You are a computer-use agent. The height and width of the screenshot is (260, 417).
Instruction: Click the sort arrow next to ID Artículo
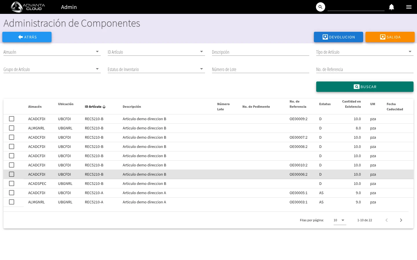pyautogui.click(x=104, y=107)
